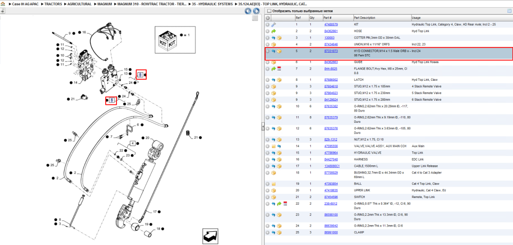Click green arrow on FLANGE BOLT row
The image size is (513, 245).
tap(274, 69)
